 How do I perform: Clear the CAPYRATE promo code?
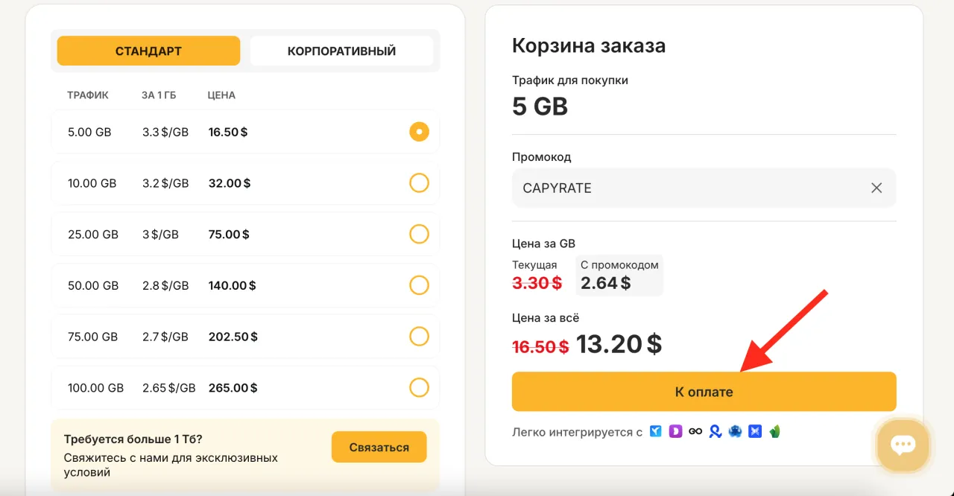(876, 188)
